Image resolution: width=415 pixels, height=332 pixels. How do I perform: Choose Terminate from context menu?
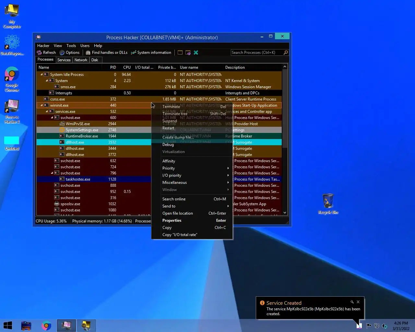click(x=192, y=107)
